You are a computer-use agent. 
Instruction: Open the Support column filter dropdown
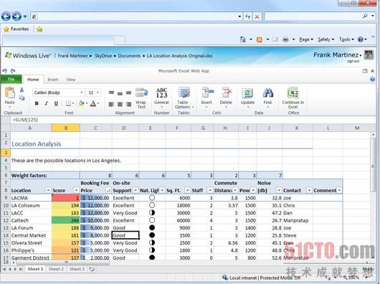136,191
